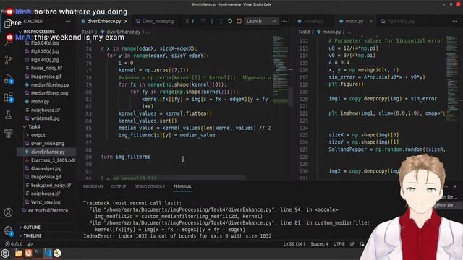Open Explorer more actions ellipsis
Screen dimensions: 463x260
pyautogui.click(x=68, y=21)
